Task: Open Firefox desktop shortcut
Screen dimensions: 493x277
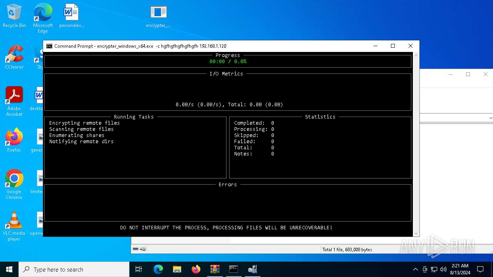Action: pyautogui.click(x=14, y=140)
